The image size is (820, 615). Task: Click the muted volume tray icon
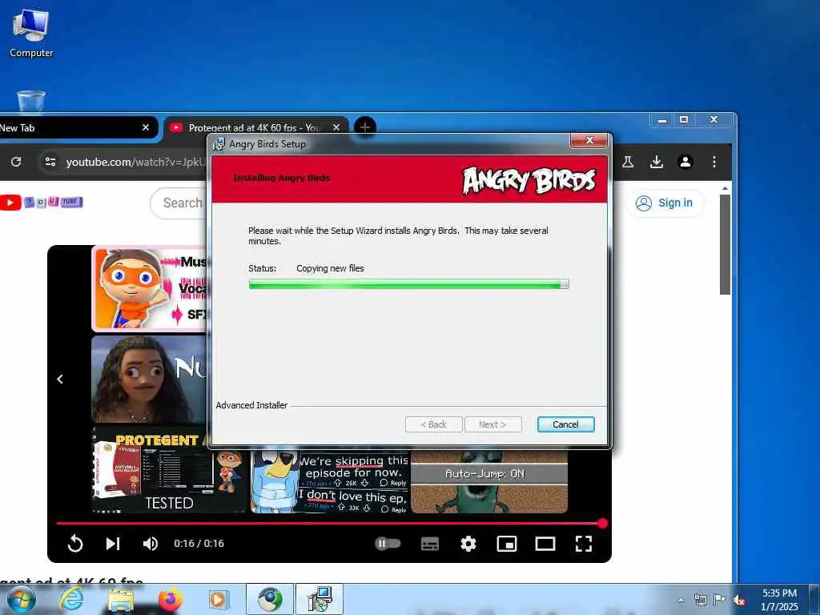pyautogui.click(x=739, y=600)
